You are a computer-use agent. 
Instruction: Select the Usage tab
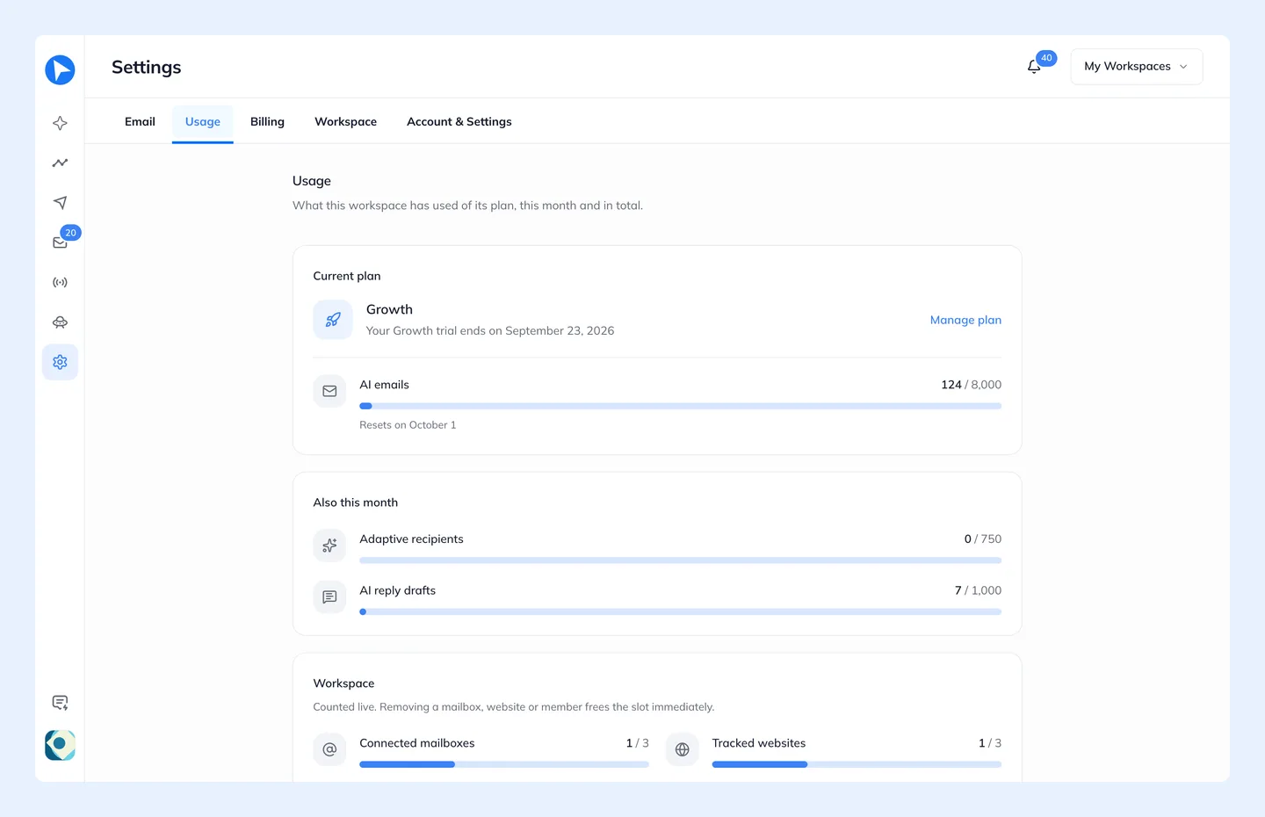point(203,123)
